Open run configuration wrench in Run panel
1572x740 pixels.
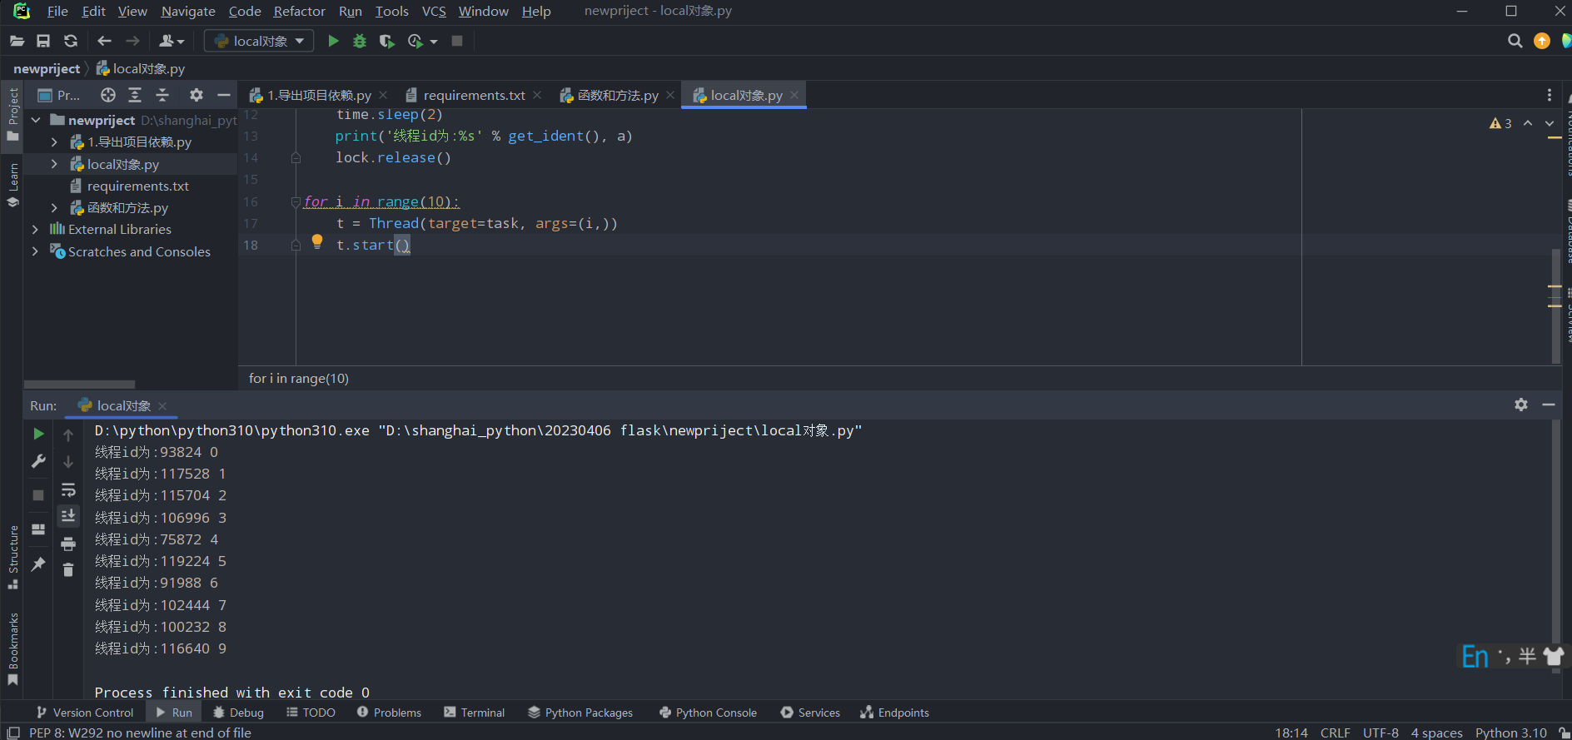point(38,461)
